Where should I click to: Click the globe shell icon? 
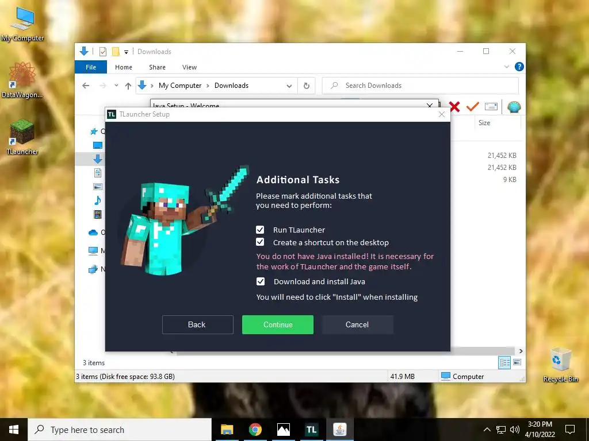point(514,107)
